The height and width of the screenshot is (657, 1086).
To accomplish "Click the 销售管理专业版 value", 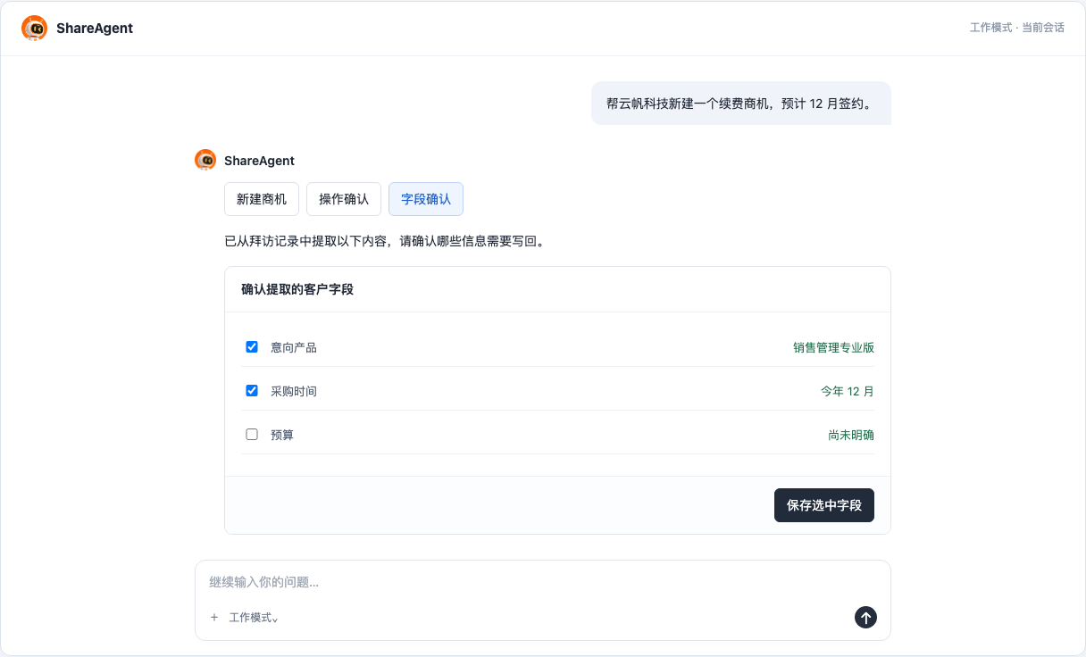I will click(x=833, y=347).
